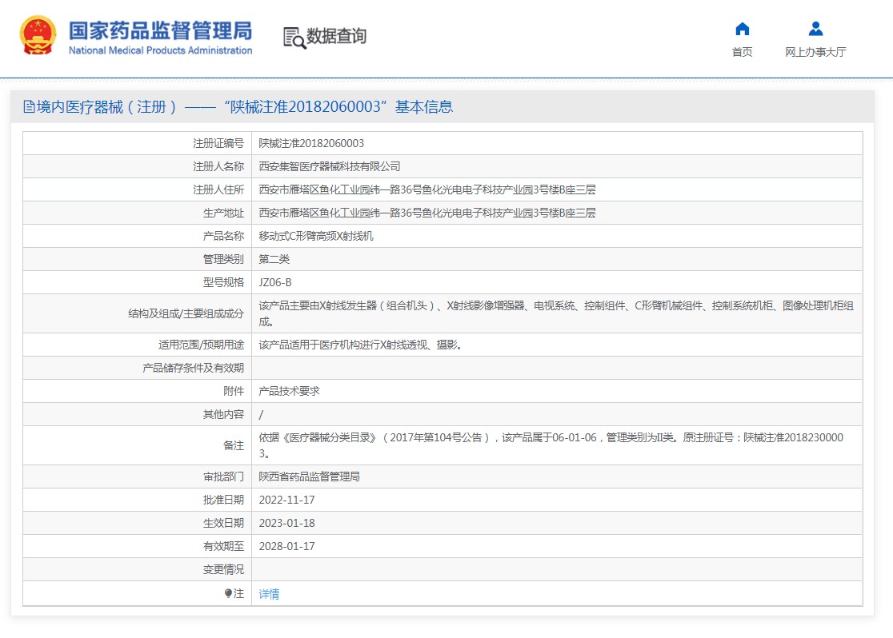
Task: Click the 网上办事大厅 label
Action: pos(815,52)
